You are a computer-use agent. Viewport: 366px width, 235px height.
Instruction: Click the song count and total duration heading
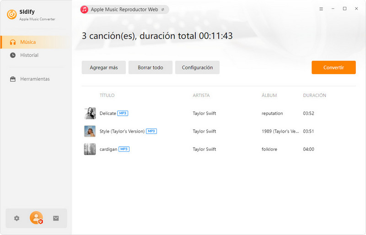pos(157,36)
